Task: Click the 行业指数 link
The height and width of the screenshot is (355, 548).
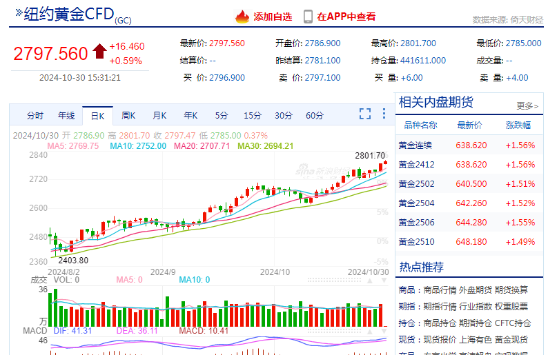Action: 476,307
